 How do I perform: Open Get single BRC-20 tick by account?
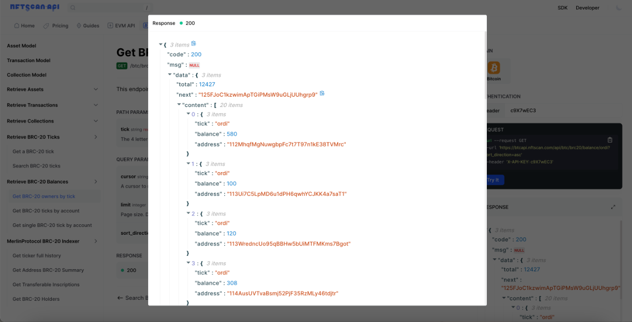pos(52,225)
